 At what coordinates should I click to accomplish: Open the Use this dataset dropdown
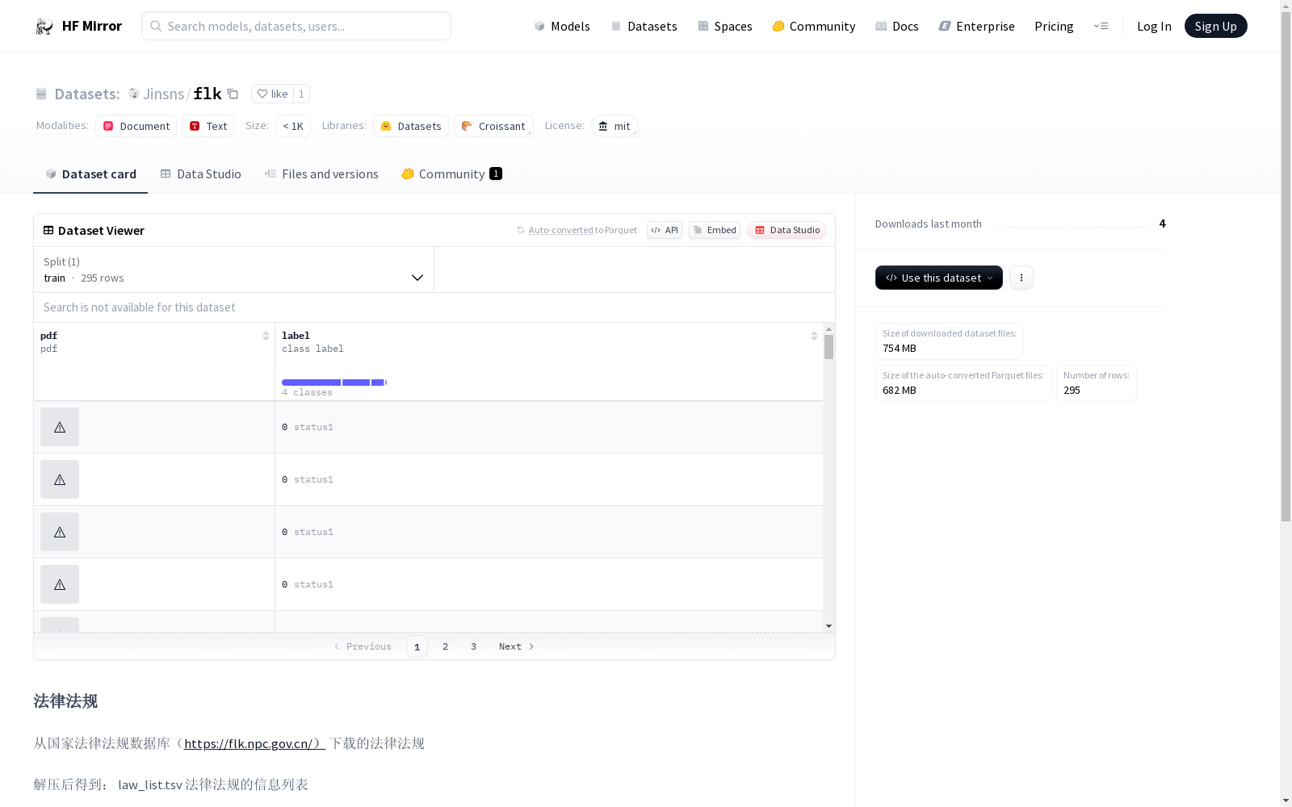[x=939, y=278]
